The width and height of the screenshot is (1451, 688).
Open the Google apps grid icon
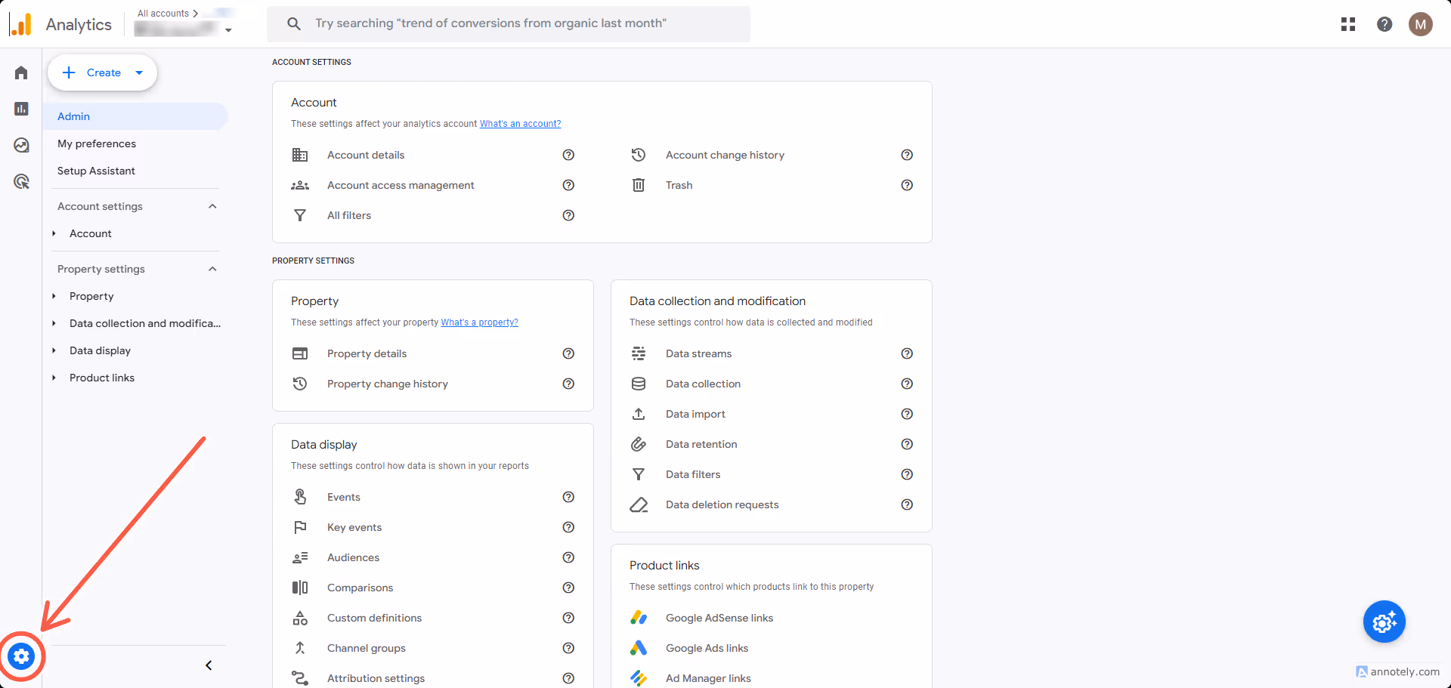click(x=1348, y=24)
